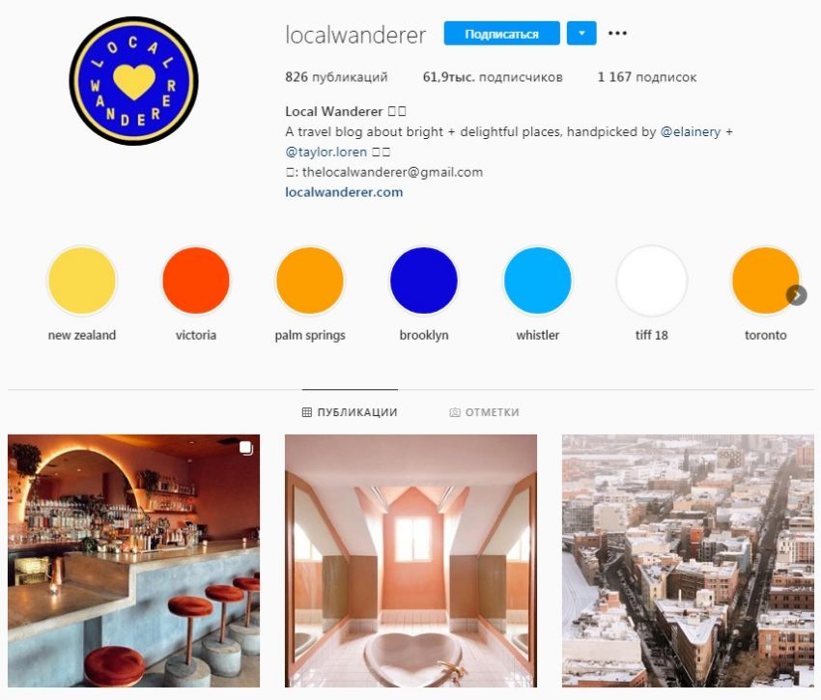
Task: Open the heart-shaped bathtub post
Action: 410,561
